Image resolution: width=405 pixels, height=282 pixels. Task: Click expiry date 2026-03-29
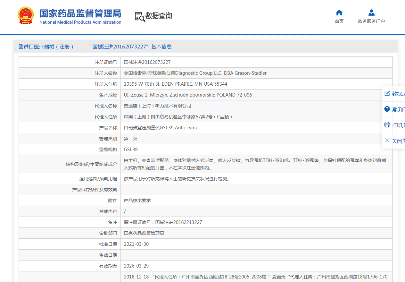click(136, 266)
